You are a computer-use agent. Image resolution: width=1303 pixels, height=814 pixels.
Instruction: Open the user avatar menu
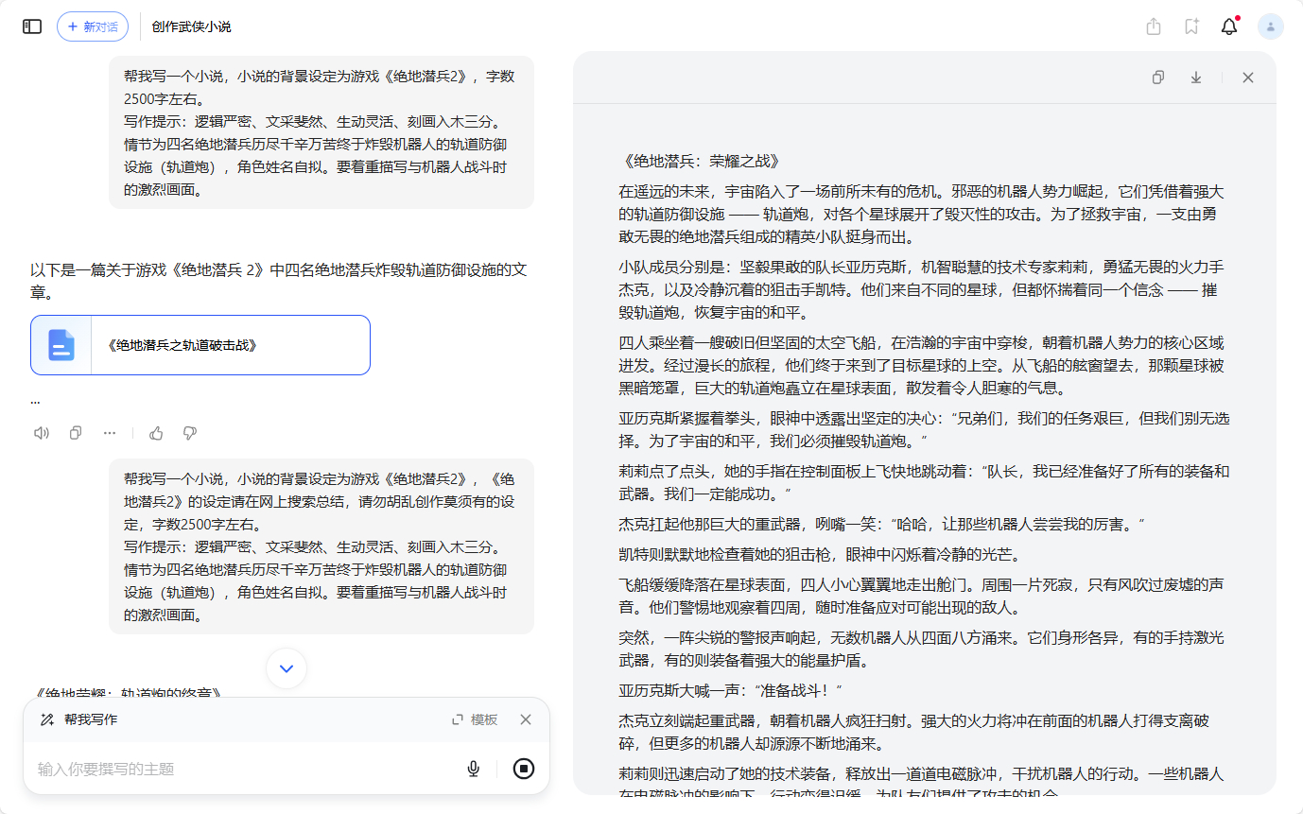[x=1271, y=26]
